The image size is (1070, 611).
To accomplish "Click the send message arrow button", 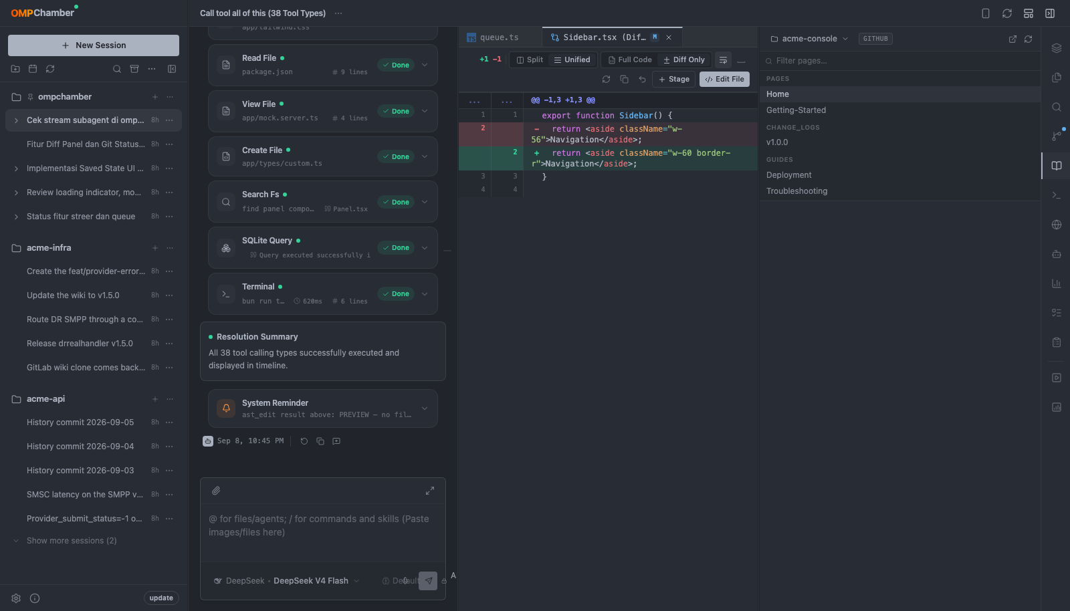I will tap(428, 581).
